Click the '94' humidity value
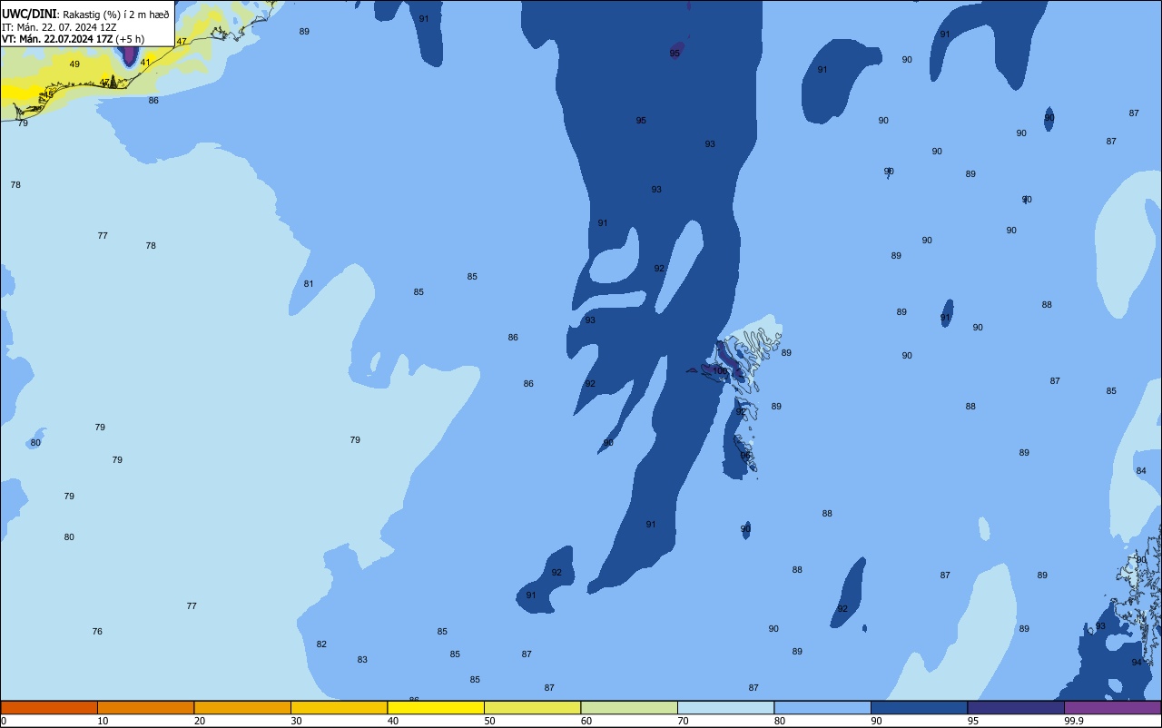This screenshot has width=1162, height=728. [x=1137, y=663]
